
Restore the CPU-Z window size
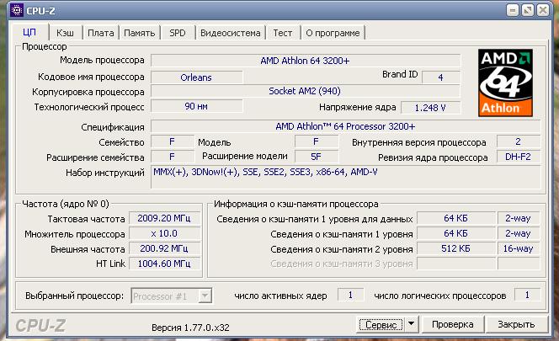(528, 10)
